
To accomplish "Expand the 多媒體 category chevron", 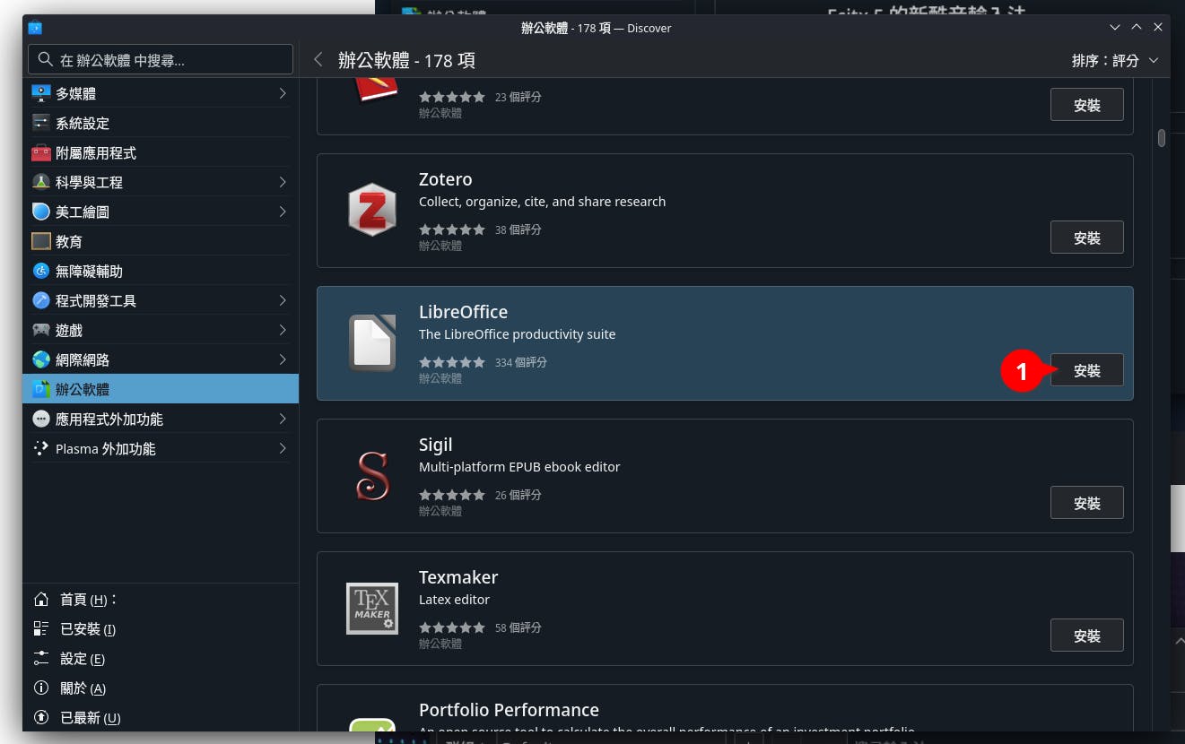I will pyautogui.click(x=283, y=93).
